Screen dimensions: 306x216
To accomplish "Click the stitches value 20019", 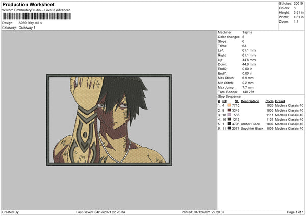I will click(x=298, y=4).
